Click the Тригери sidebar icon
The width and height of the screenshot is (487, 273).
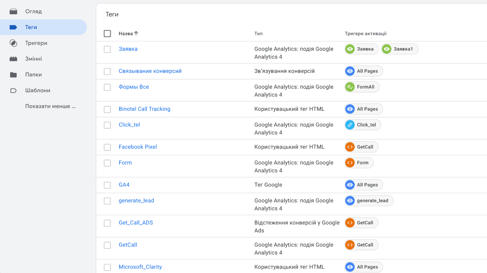click(13, 43)
